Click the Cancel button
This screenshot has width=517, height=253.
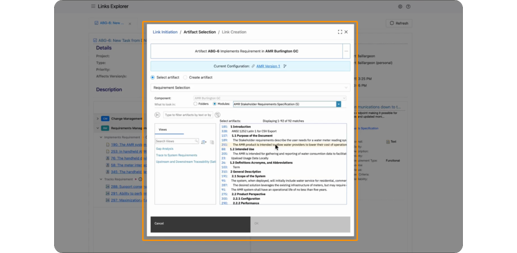coord(200,224)
